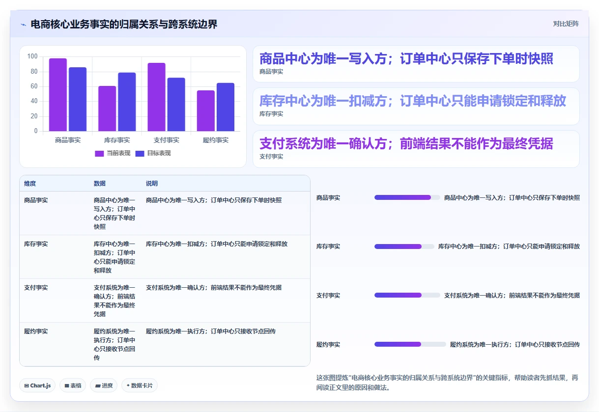Click the 数据卡片 tag chip

pos(140,385)
